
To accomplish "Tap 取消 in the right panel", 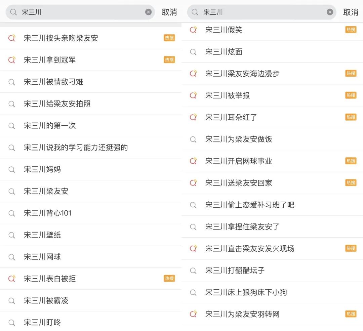I will [351, 12].
